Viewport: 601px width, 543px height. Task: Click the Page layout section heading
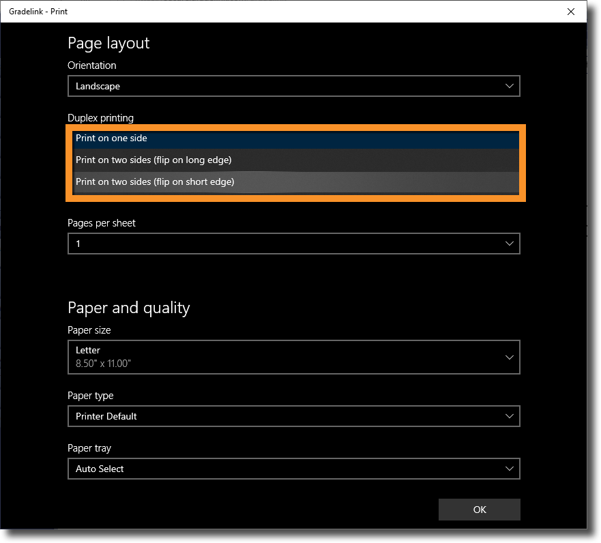(x=108, y=43)
